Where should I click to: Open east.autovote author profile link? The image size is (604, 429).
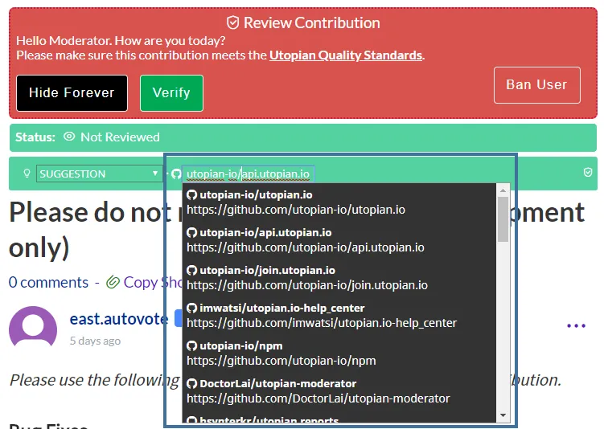pos(119,319)
